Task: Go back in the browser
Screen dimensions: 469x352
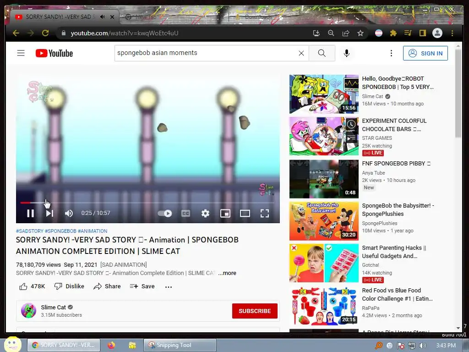Action: (16, 33)
